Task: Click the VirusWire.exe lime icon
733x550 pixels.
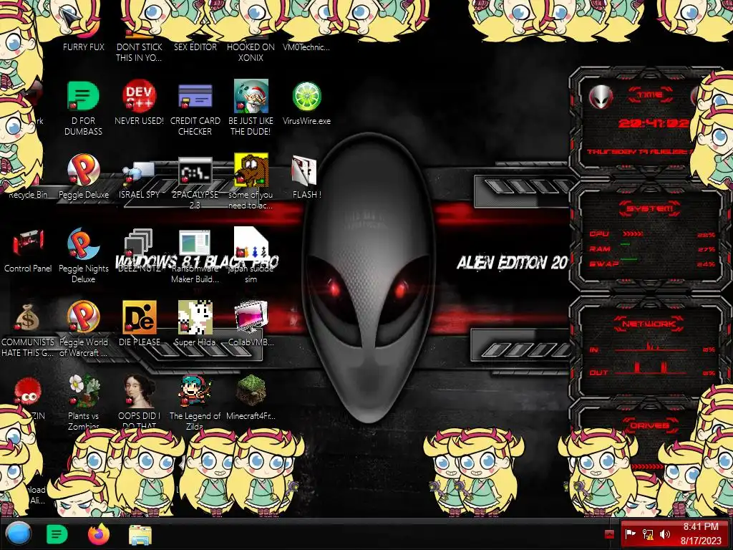Action: [306, 97]
